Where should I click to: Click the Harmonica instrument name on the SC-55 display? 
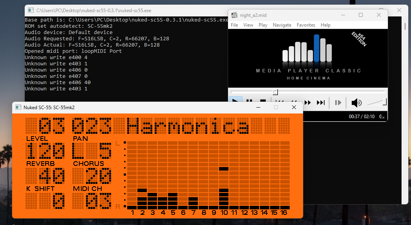188,126
